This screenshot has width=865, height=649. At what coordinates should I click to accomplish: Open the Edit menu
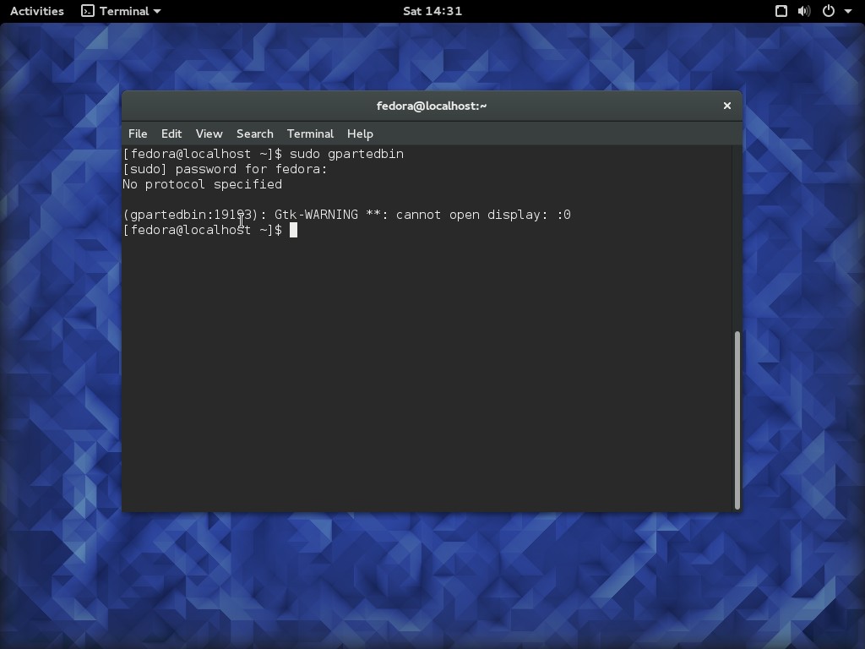171,134
